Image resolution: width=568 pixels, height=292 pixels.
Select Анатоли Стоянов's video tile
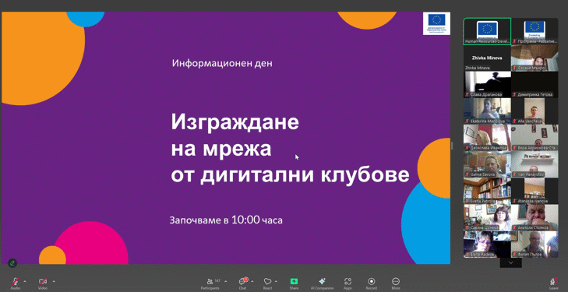coord(534,217)
